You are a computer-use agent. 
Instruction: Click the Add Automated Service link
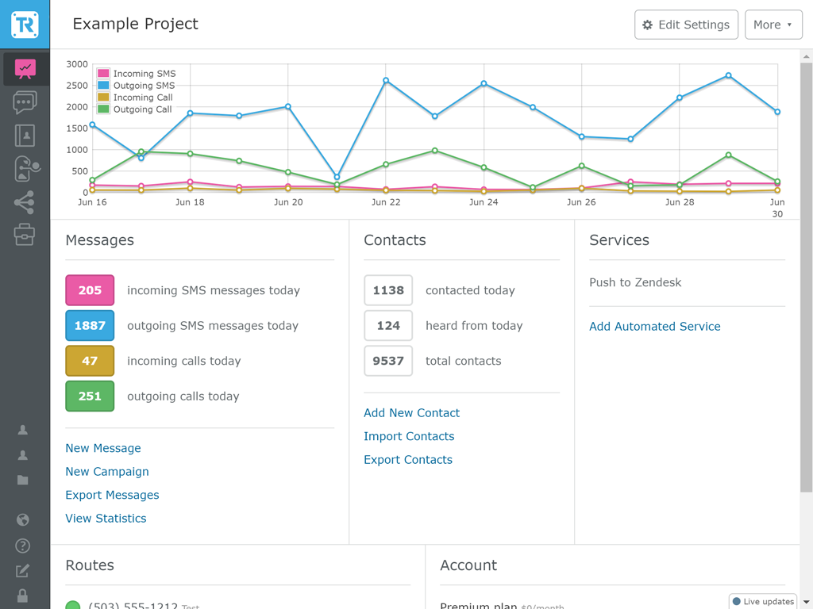(x=654, y=327)
